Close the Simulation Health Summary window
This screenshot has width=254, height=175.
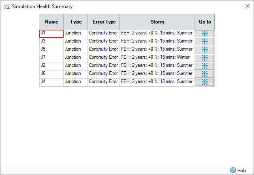pyautogui.click(x=248, y=6)
